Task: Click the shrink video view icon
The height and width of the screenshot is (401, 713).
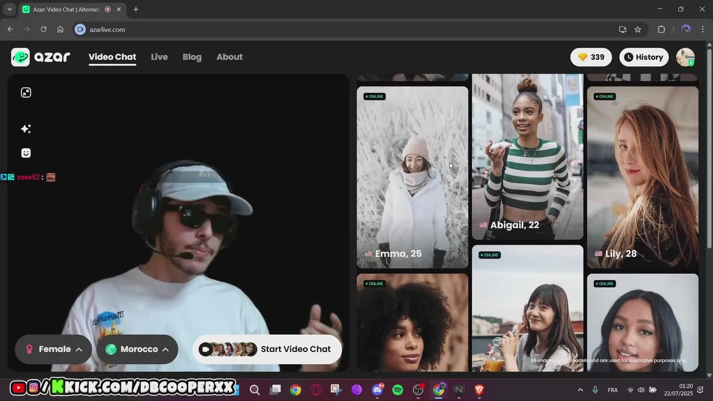Action: click(26, 92)
